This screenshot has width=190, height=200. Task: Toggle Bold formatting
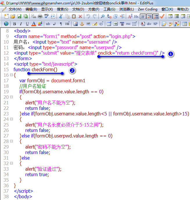[15, 24]
